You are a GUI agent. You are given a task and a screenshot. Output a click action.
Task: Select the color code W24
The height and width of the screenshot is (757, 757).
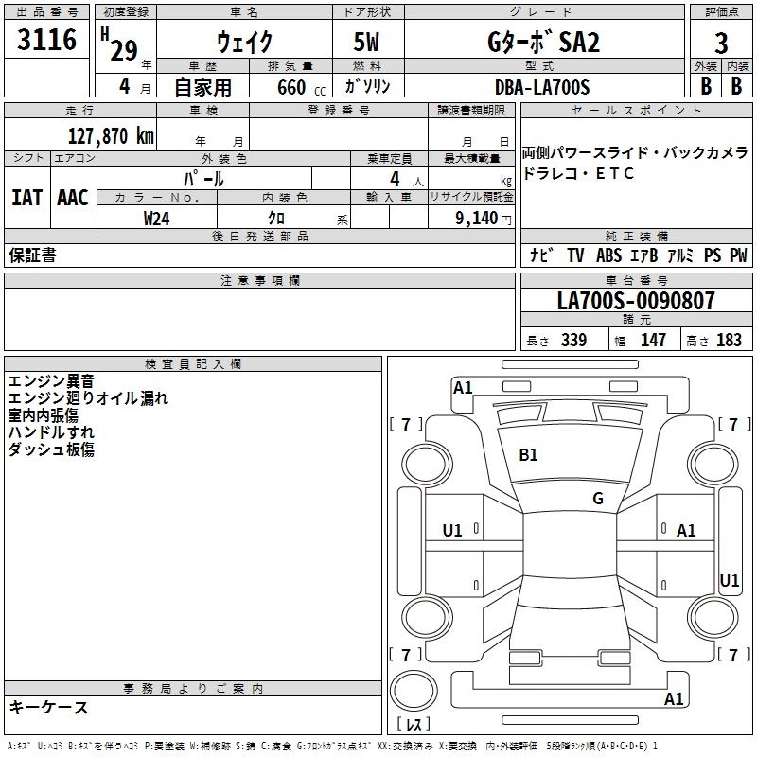point(157,219)
